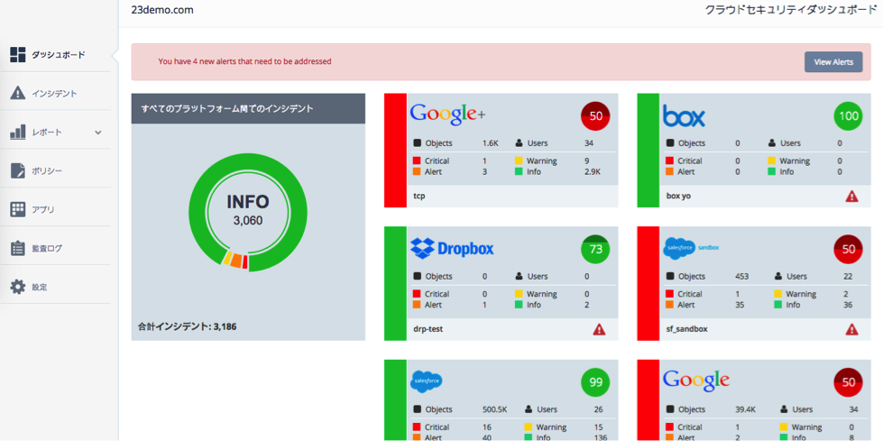The image size is (883, 441).
Task: Click the 監査ログ clipboard icon
Action: 18,248
